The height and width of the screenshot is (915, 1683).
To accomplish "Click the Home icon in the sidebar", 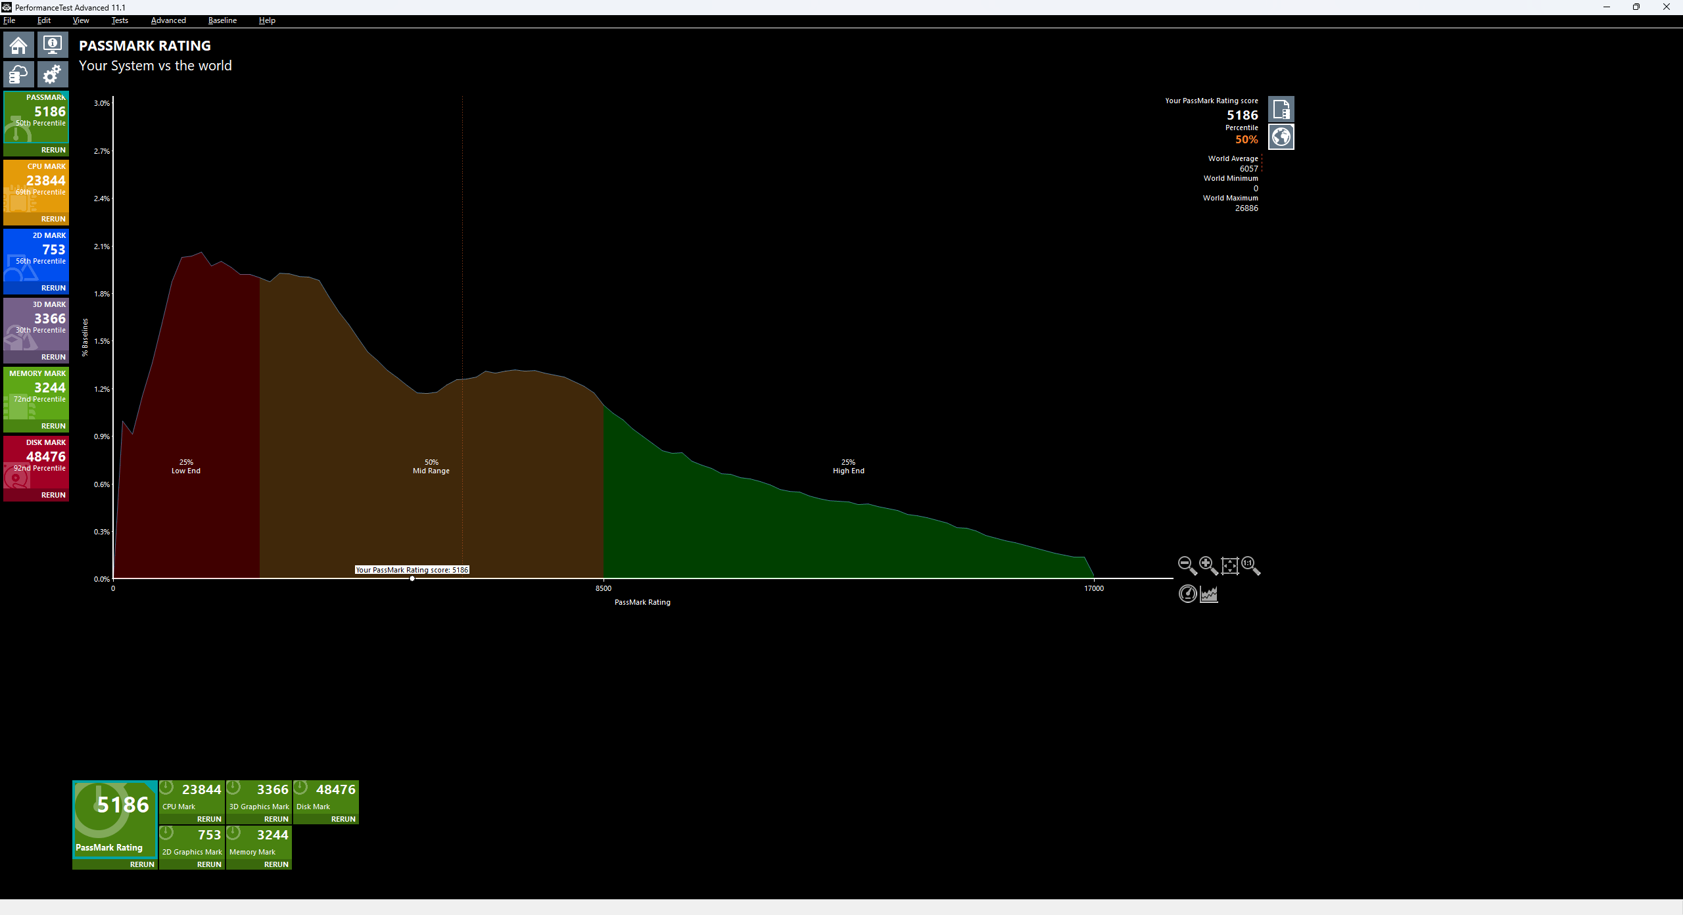I will [x=18, y=45].
